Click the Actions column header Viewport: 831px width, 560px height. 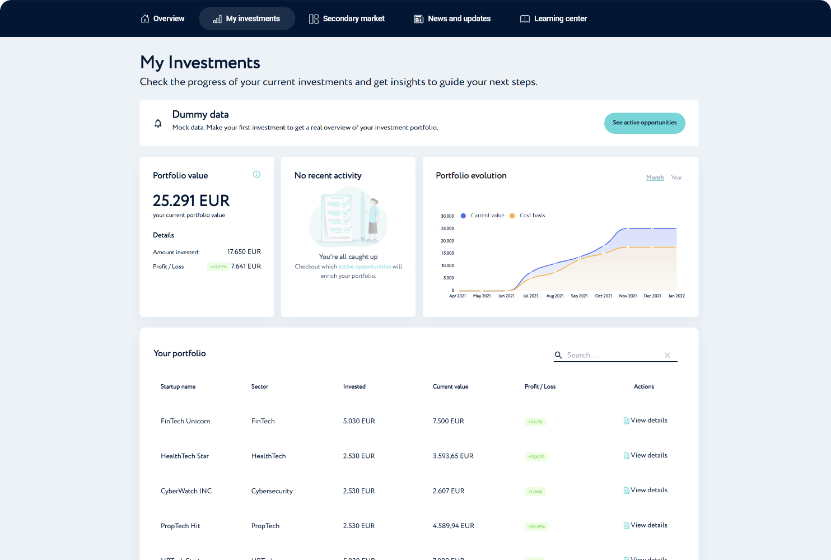(644, 386)
